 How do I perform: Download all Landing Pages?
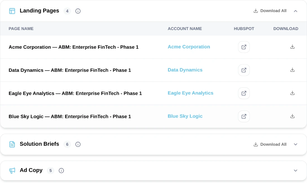[x=270, y=11]
